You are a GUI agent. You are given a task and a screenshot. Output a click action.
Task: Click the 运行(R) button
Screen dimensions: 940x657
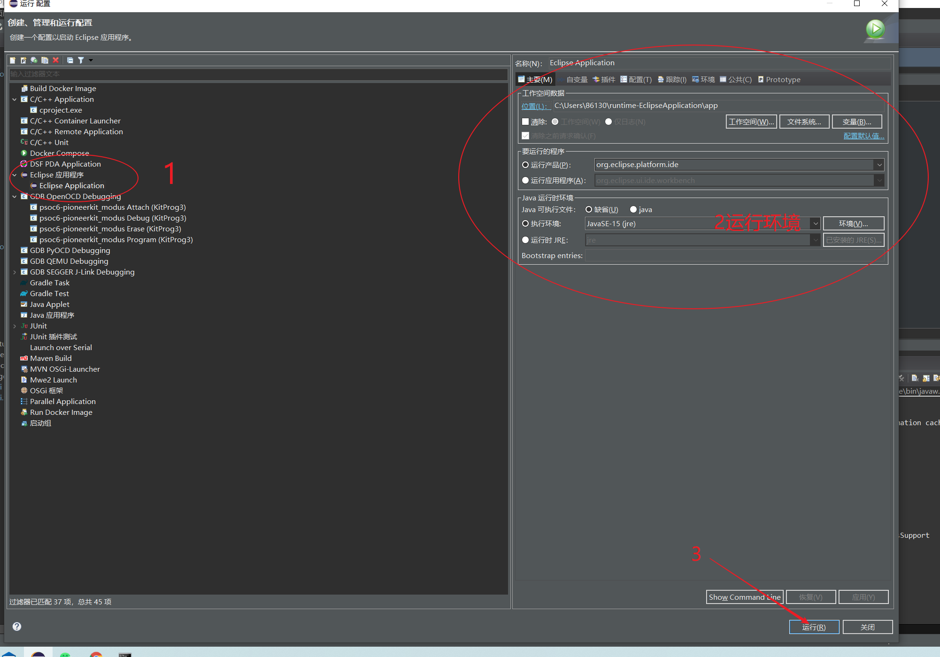click(814, 627)
